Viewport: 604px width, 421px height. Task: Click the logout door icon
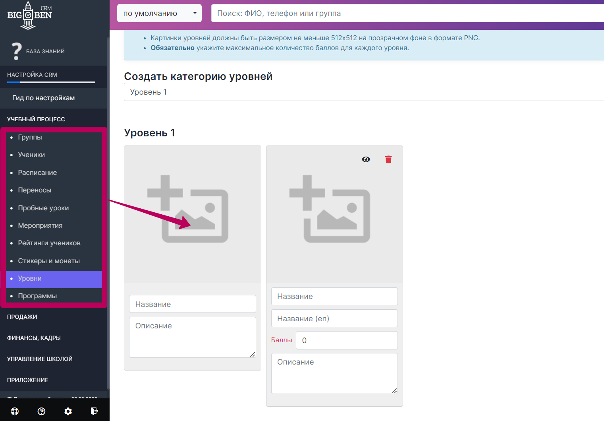(x=94, y=411)
